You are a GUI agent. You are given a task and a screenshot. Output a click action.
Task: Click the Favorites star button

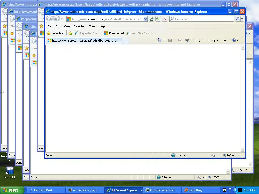point(55,33)
